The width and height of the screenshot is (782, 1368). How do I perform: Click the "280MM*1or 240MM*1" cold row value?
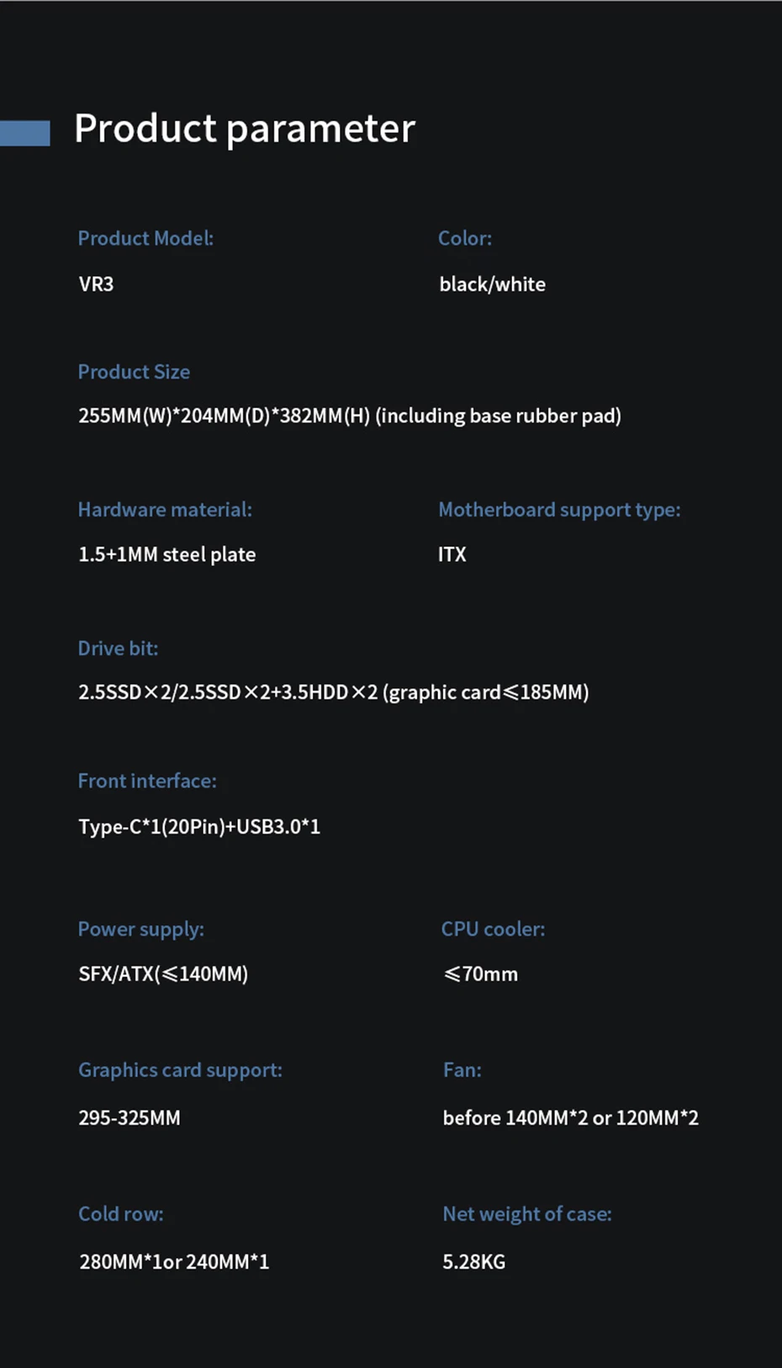click(174, 1262)
